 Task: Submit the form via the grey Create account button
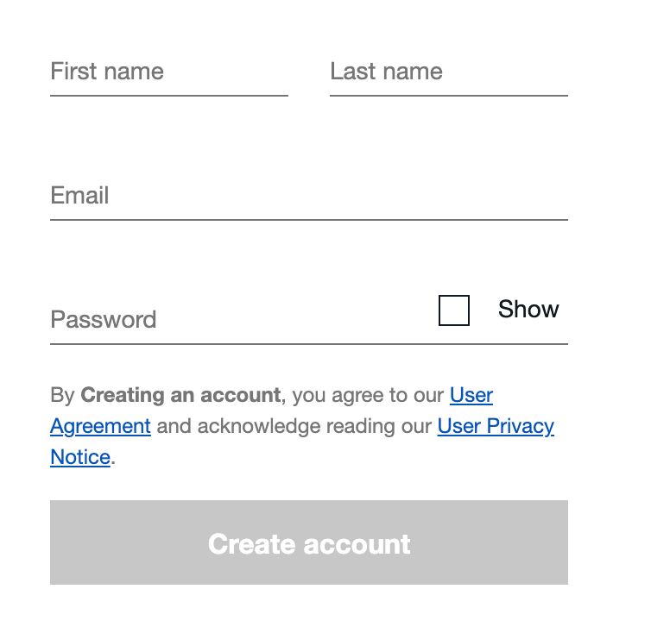pyautogui.click(x=309, y=542)
